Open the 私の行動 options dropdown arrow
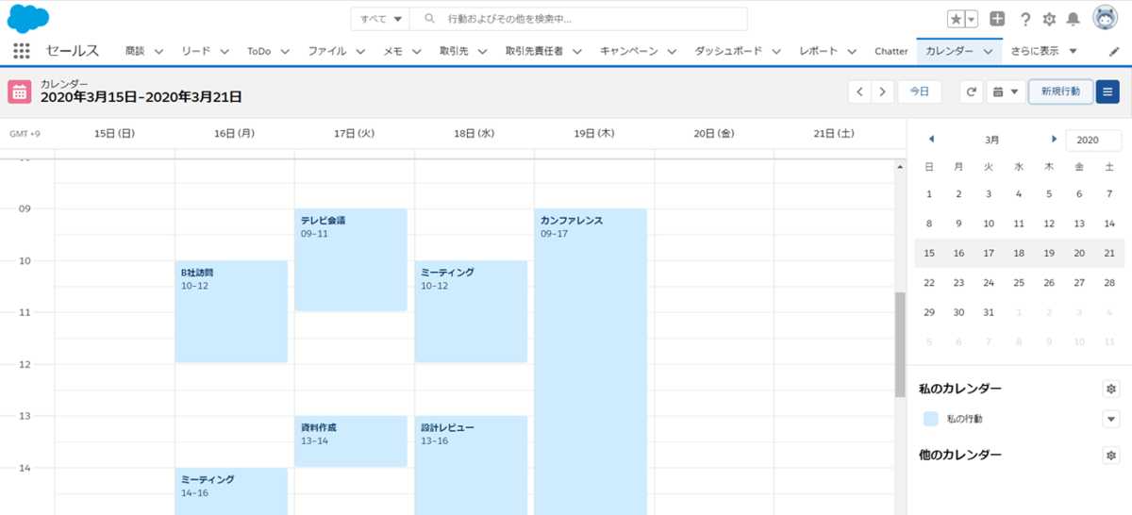Image resolution: width=1132 pixels, height=515 pixels. point(1110,419)
